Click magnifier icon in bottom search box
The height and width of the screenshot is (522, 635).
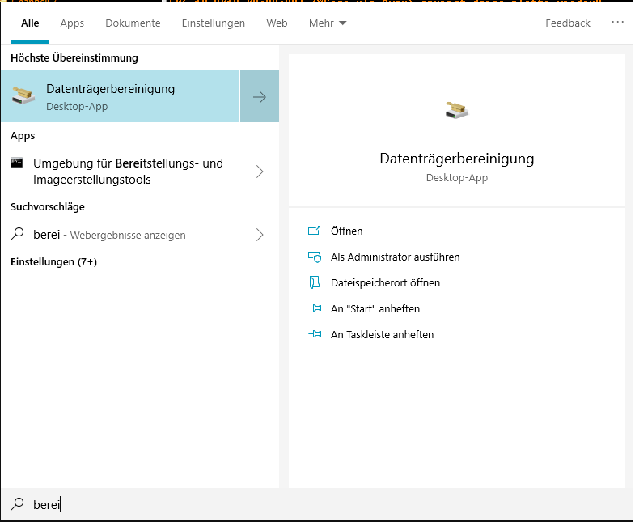click(x=17, y=503)
